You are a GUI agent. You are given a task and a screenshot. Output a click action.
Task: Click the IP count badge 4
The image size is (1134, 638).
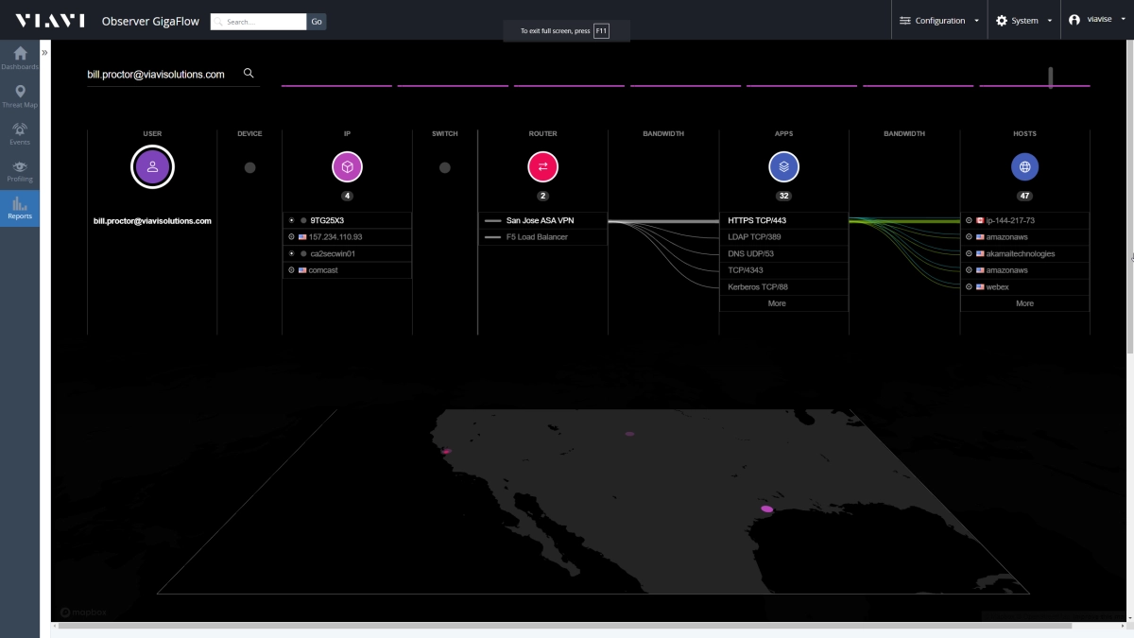tap(347, 197)
